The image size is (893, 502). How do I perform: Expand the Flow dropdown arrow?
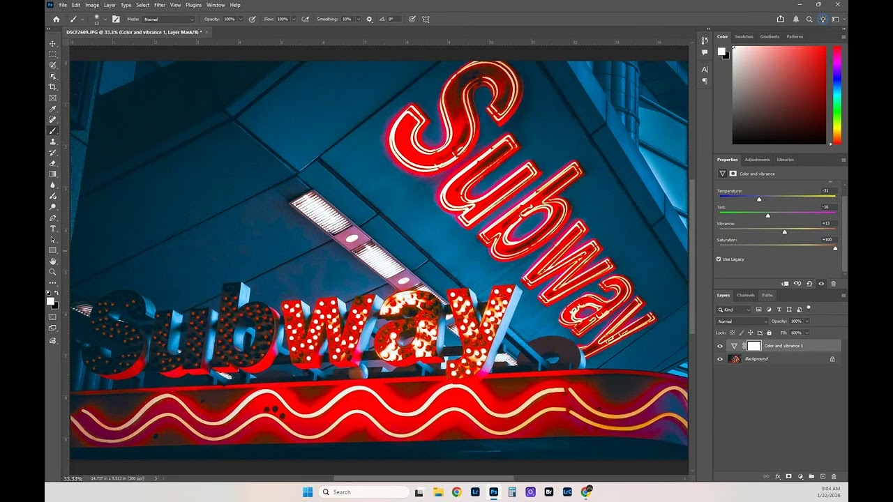(x=293, y=19)
